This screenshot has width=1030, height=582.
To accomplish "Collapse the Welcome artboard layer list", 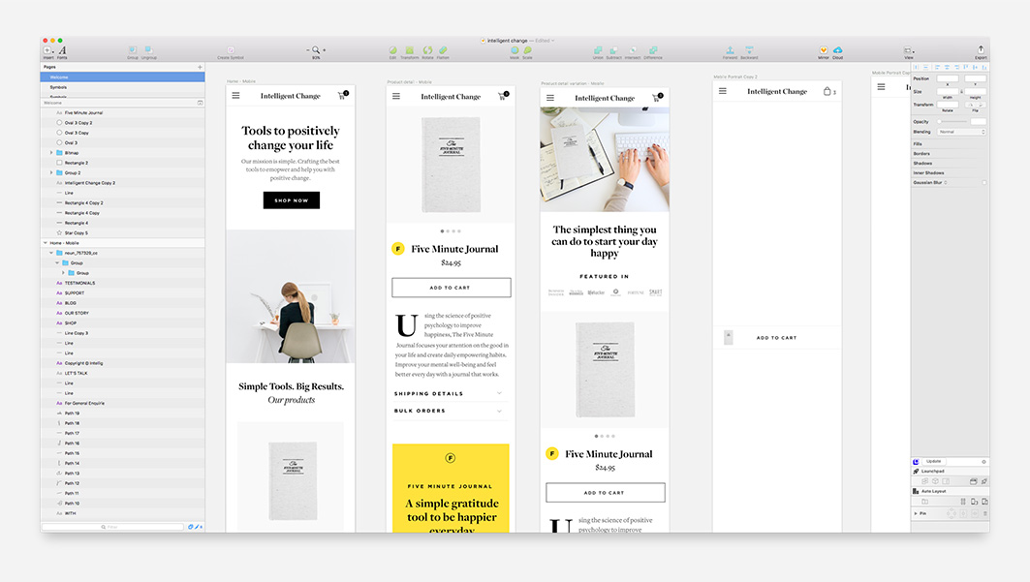I will [x=200, y=103].
